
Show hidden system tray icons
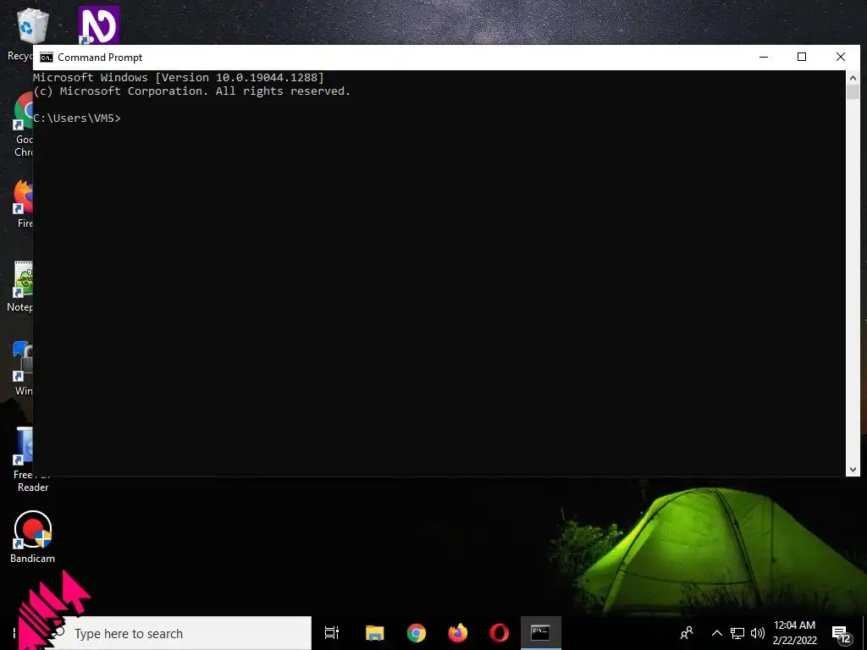coord(716,633)
